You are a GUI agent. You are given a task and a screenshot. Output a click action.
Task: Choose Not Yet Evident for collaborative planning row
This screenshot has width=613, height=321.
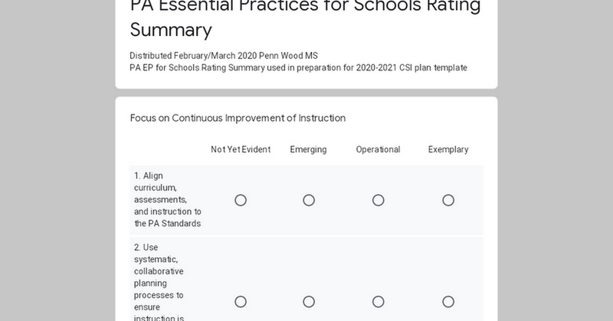click(241, 302)
